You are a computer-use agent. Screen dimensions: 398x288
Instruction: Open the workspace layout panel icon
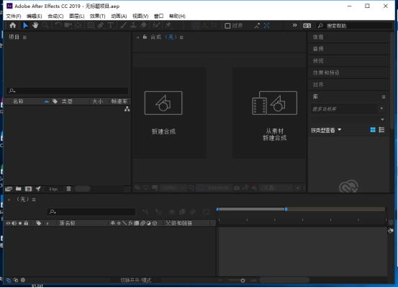tap(307, 26)
